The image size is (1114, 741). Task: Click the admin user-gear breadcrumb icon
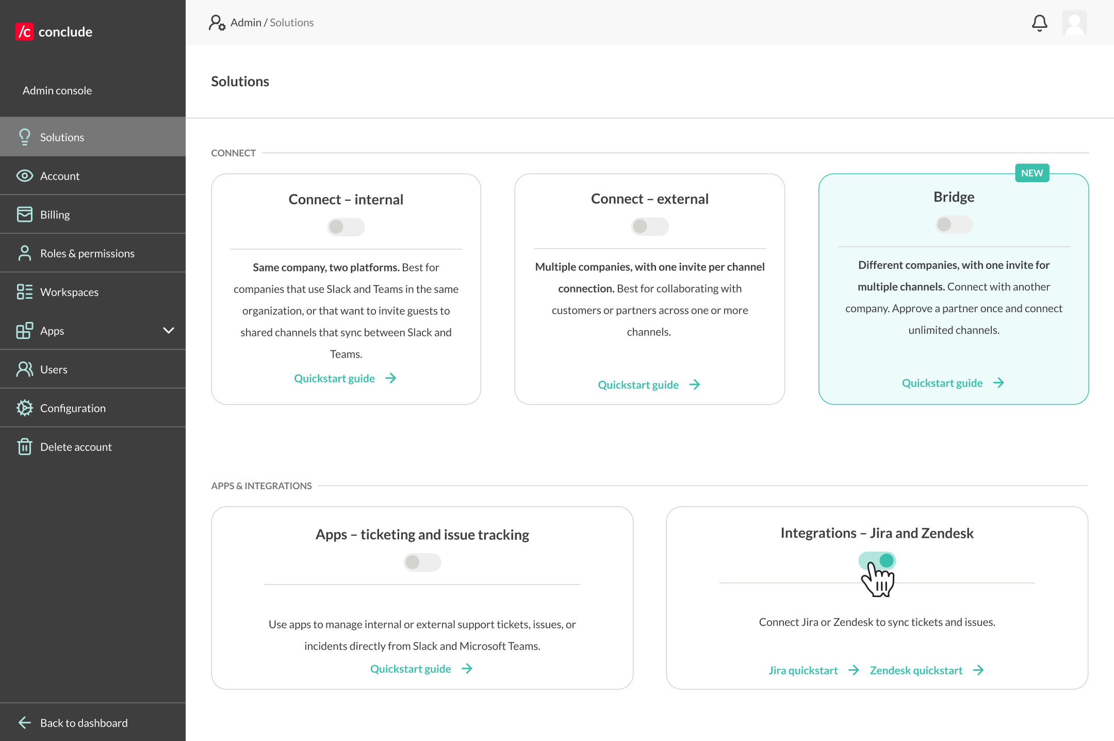point(217,23)
